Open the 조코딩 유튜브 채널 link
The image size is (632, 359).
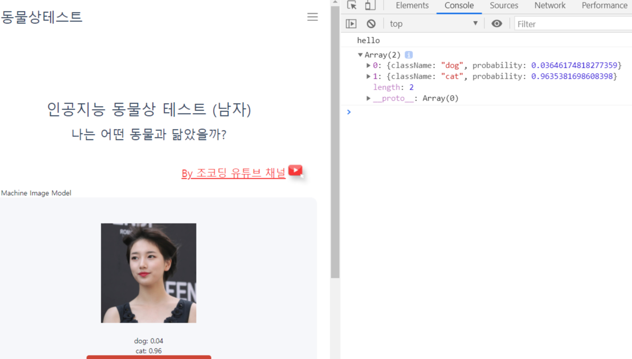[x=233, y=173]
